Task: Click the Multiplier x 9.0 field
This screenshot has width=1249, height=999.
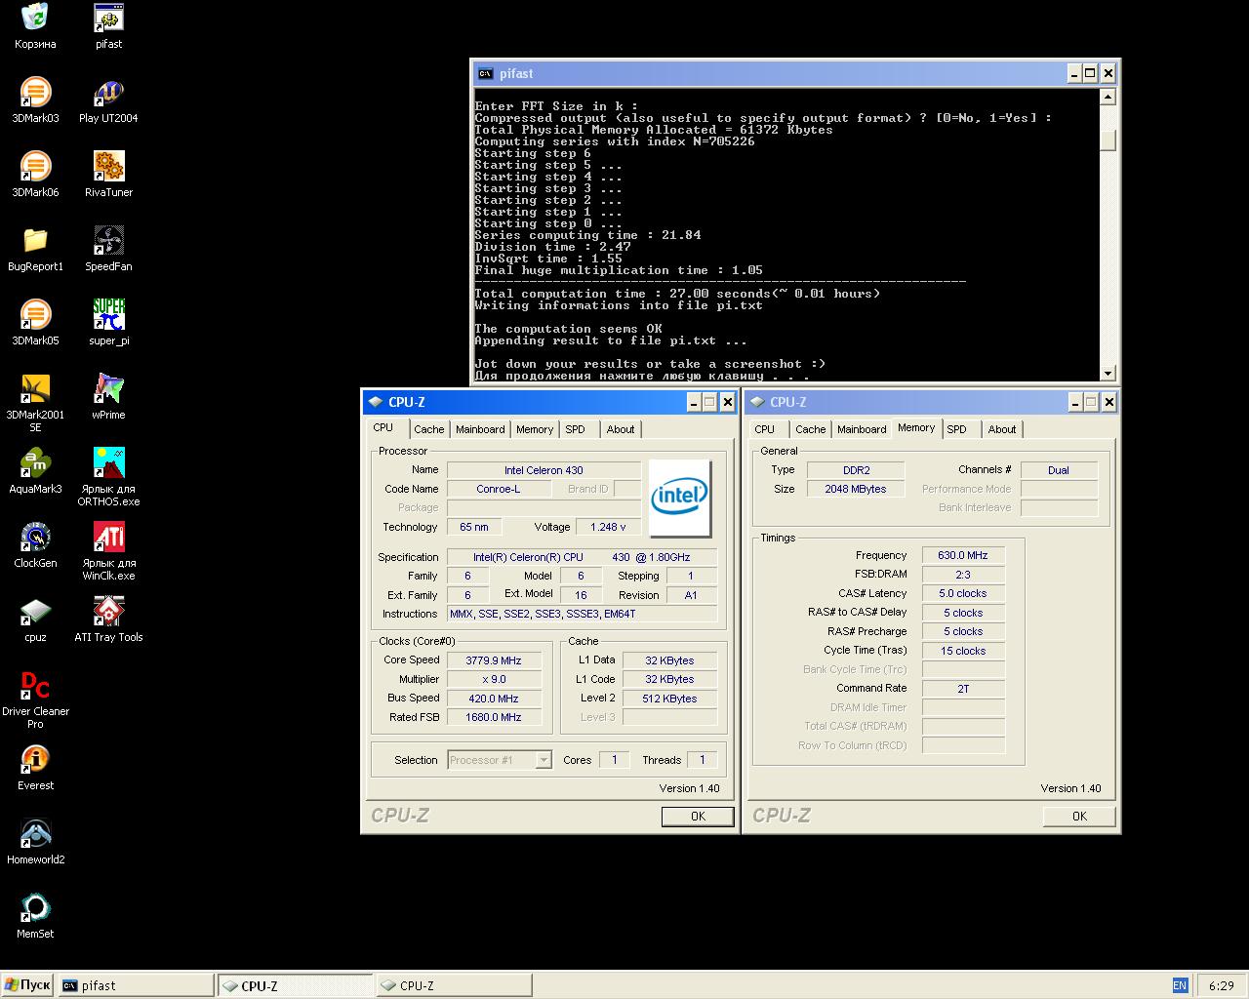Action: tap(494, 679)
